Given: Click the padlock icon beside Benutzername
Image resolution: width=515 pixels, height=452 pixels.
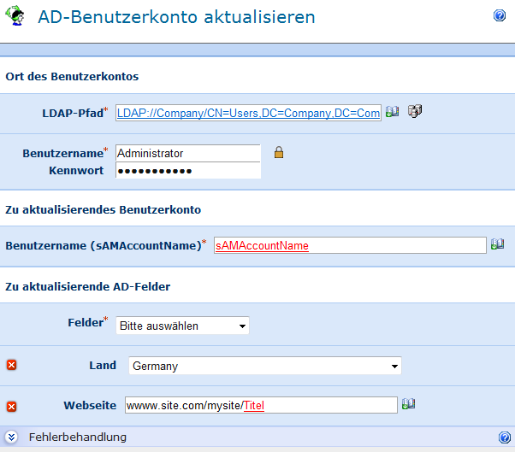Looking at the screenshot, I should 278,153.
